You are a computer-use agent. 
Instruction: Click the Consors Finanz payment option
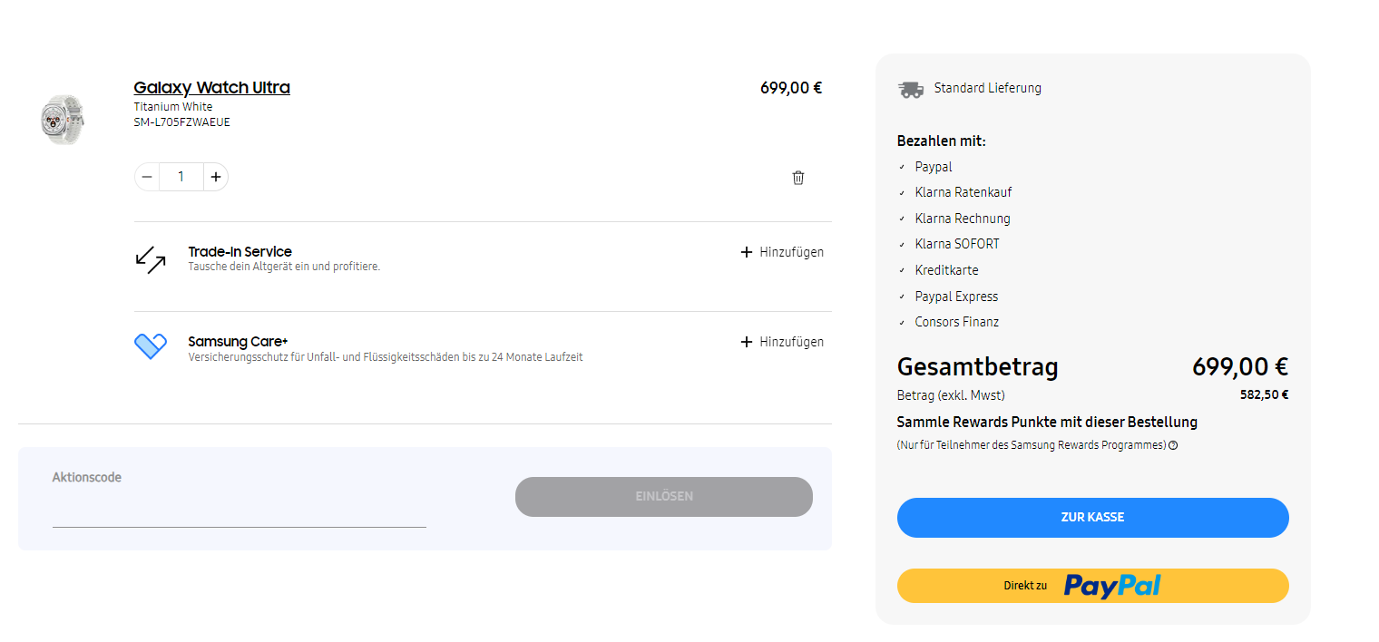click(x=956, y=322)
